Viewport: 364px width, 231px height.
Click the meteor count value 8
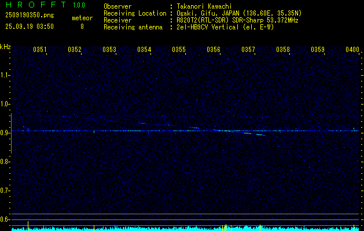click(82, 27)
